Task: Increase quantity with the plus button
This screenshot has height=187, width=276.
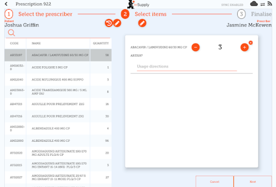Action: (x=244, y=47)
